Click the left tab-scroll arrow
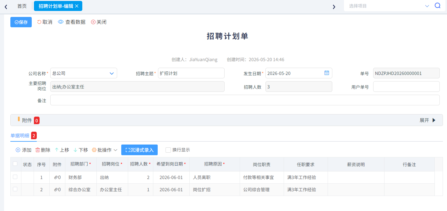 6,7
